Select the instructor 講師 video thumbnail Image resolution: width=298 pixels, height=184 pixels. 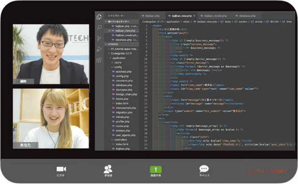pyautogui.click(x=51, y=54)
